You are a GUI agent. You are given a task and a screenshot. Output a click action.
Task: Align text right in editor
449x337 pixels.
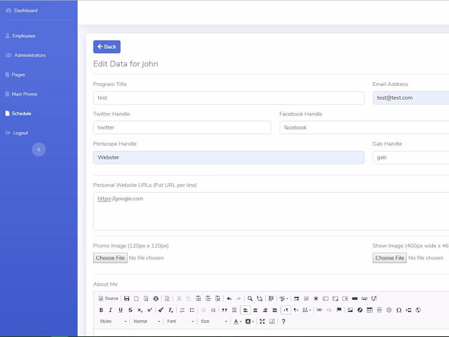tap(265, 310)
